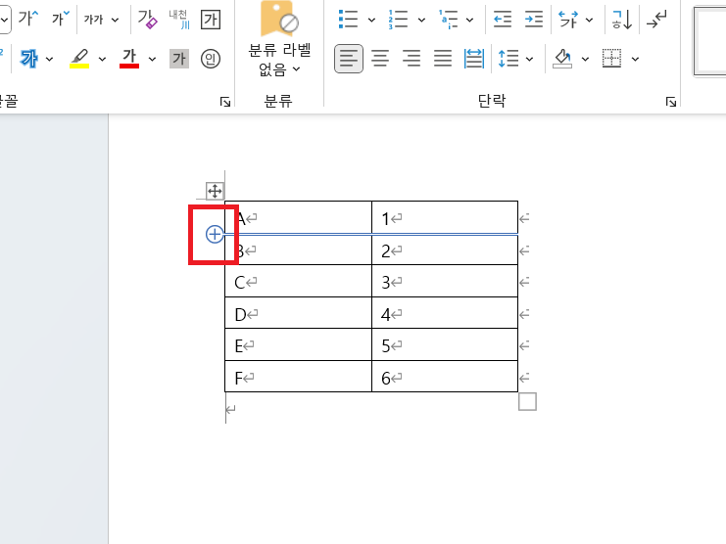Apply bulleted list
Screen dimensions: 726x544
(348, 20)
